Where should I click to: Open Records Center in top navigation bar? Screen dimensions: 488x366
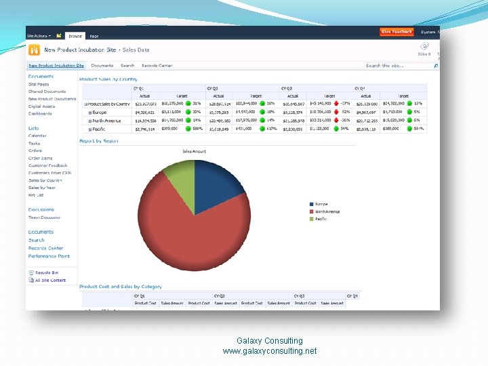tap(157, 66)
